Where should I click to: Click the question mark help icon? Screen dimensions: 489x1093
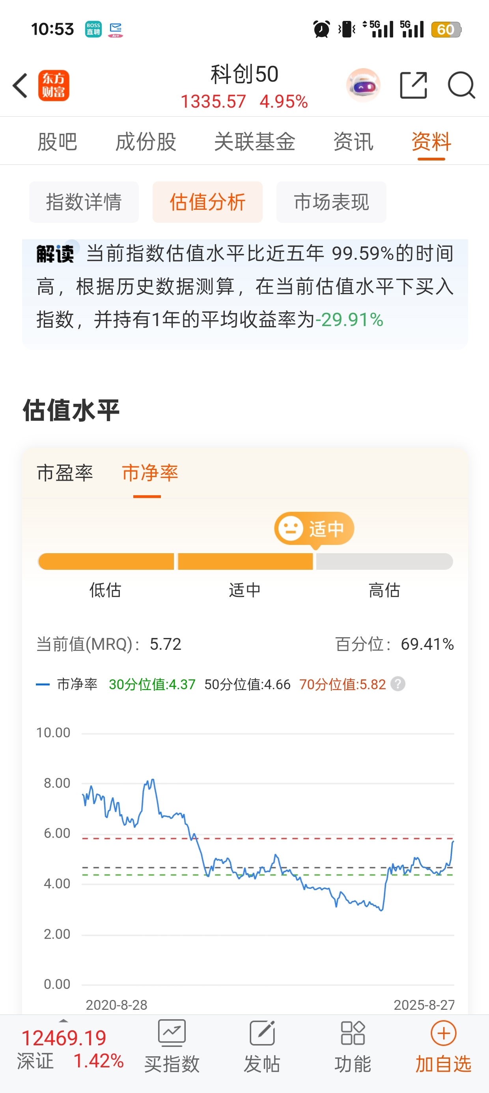coord(398,684)
